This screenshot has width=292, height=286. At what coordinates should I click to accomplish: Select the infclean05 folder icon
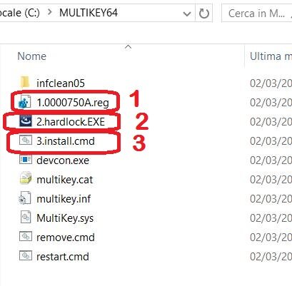pyautogui.click(x=25, y=83)
